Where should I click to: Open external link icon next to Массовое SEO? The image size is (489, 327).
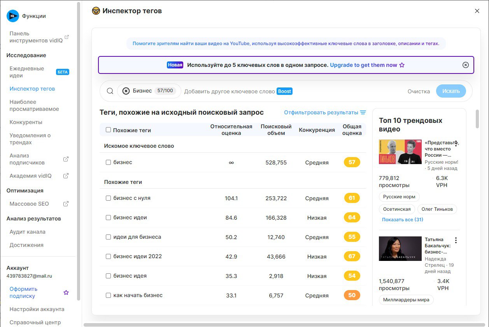click(x=66, y=204)
